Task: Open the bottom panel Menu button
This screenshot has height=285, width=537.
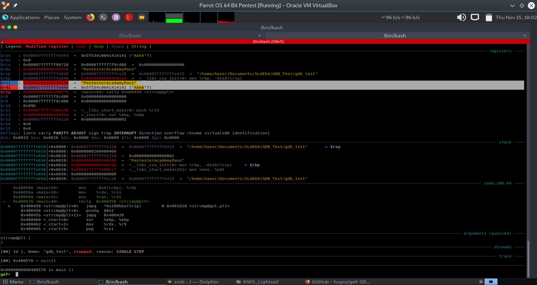Action: click(13, 282)
